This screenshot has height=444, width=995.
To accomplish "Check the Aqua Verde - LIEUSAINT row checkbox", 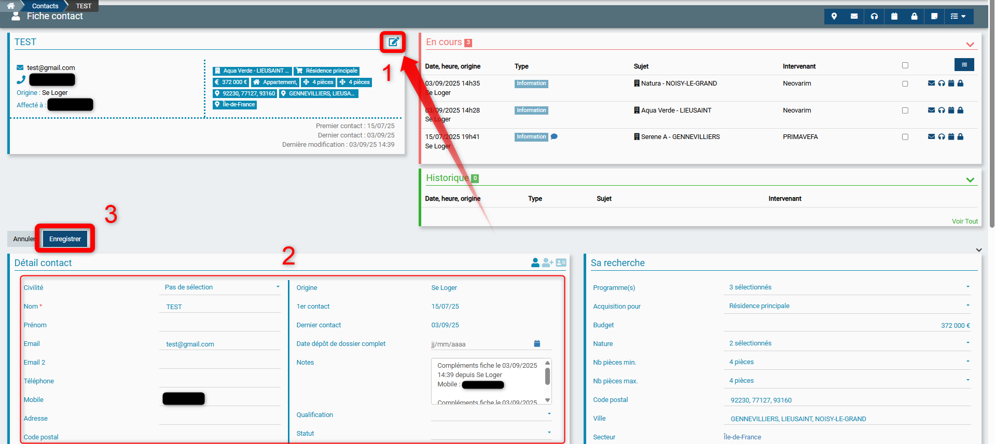I will [x=905, y=110].
